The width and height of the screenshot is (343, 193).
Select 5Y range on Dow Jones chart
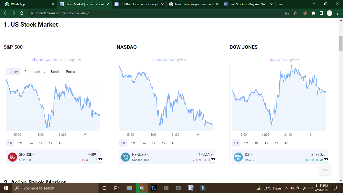coord(276,143)
